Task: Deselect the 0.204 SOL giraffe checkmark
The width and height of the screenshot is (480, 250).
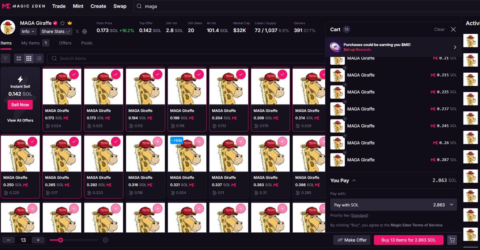Action: (241, 74)
